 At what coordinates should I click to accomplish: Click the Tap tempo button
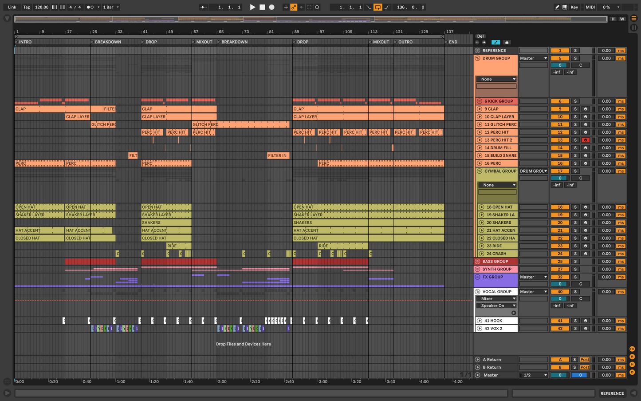[27, 7]
